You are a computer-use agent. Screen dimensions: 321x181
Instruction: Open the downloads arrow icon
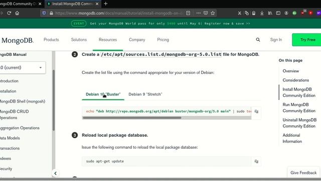[x=262, y=13]
